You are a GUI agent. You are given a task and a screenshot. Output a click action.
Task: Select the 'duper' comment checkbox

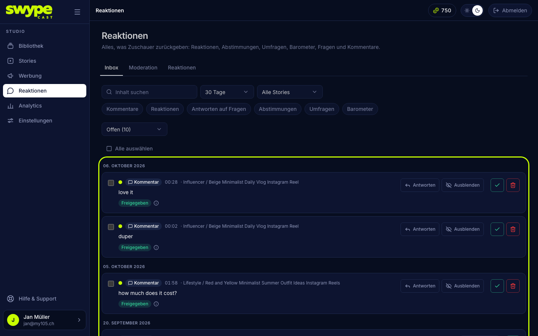click(111, 227)
